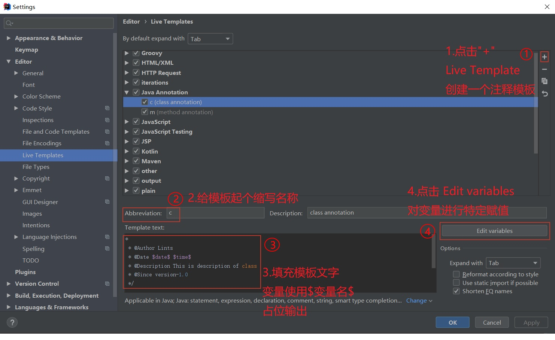
Task: Open the 'By default expand with' dropdown
Action: point(210,39)
